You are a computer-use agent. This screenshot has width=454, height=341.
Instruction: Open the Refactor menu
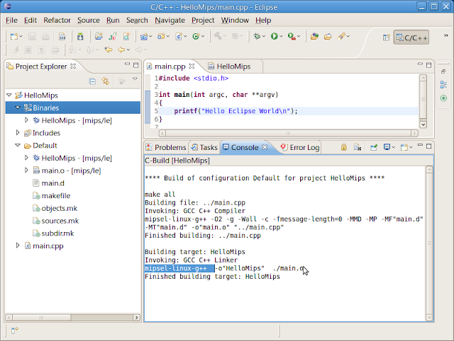tap(57, 21)
